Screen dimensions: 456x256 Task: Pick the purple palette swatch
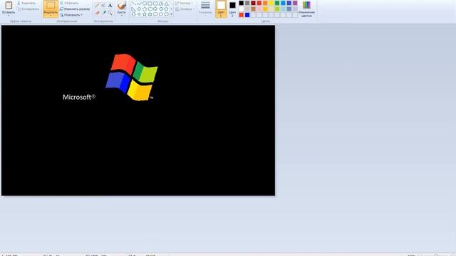click(295, 3)
